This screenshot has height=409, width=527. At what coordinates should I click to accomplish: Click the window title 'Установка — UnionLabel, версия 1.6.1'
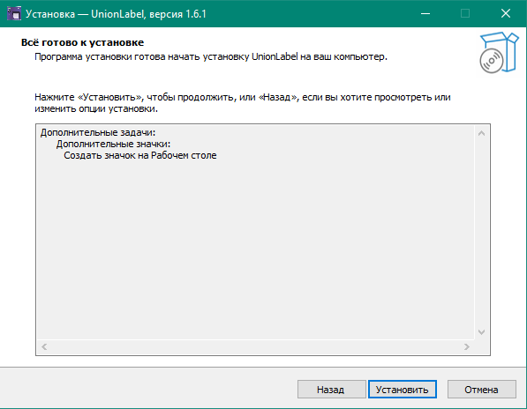pos(116,14)
